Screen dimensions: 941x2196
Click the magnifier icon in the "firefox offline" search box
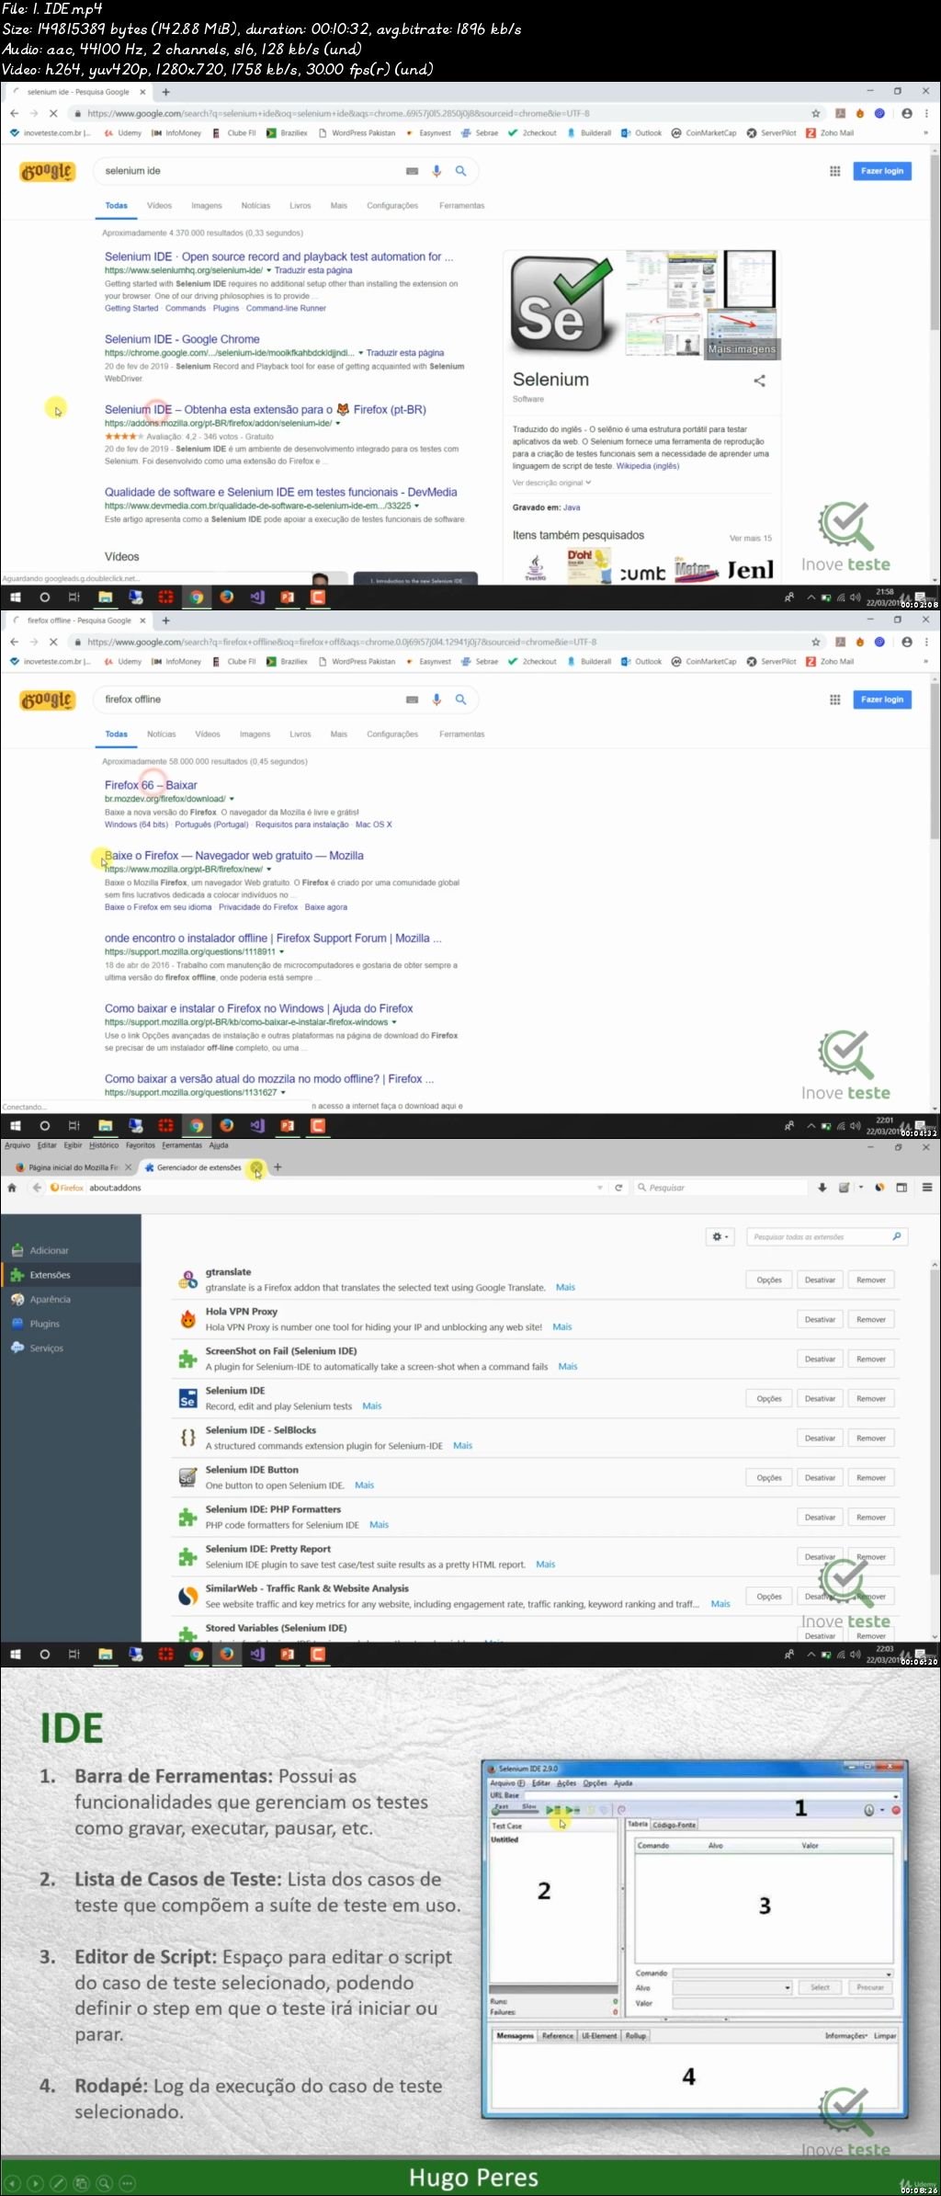pyautogui.click(x=461, y=700)
